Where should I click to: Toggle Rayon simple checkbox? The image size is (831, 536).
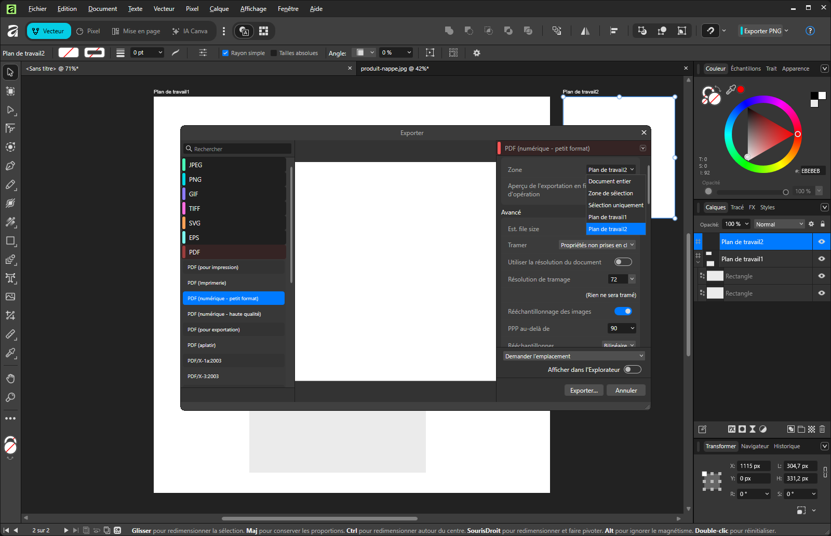[x=225, y=53]
